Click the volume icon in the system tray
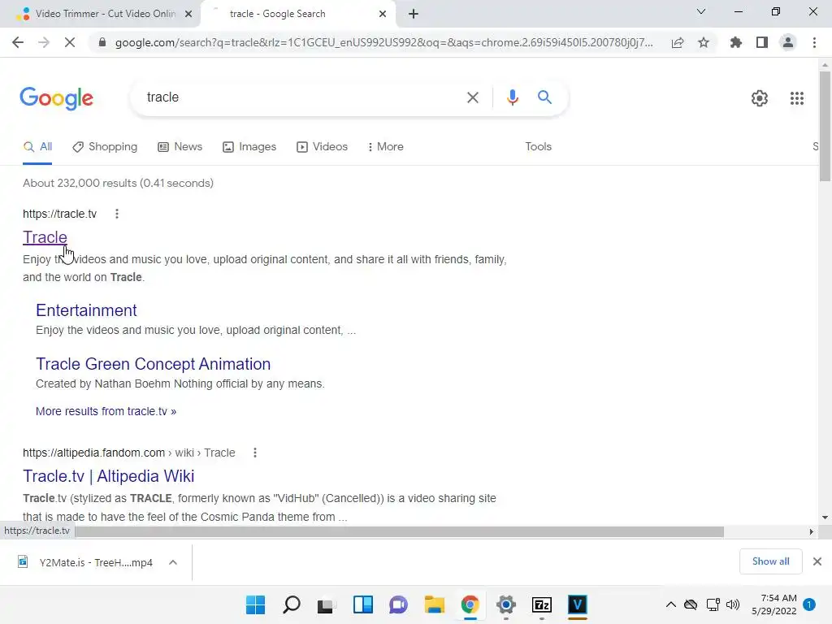This screenshot has width=832, height=624. point(733,604)
